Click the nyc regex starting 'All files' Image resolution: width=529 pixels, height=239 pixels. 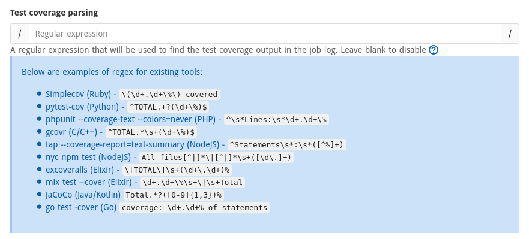click(217, 157)
